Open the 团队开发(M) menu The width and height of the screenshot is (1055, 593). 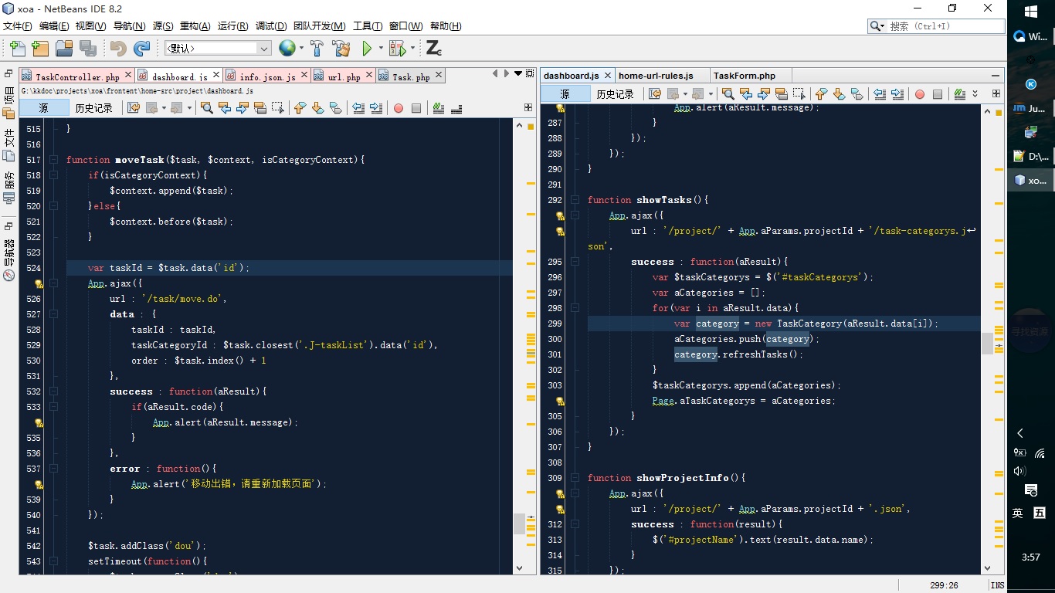point(319,26)
